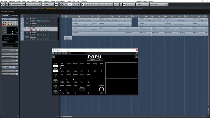The height and width of the screenshot is (118, 210).
Task: Click the horizontal scrollbar at bottom of arrangement
Action: pyautogui.click(x=67, y=116)
